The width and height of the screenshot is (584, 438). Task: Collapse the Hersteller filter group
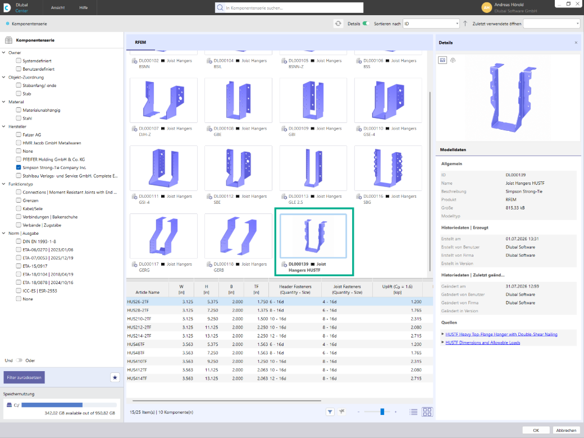tap(4, 126)
